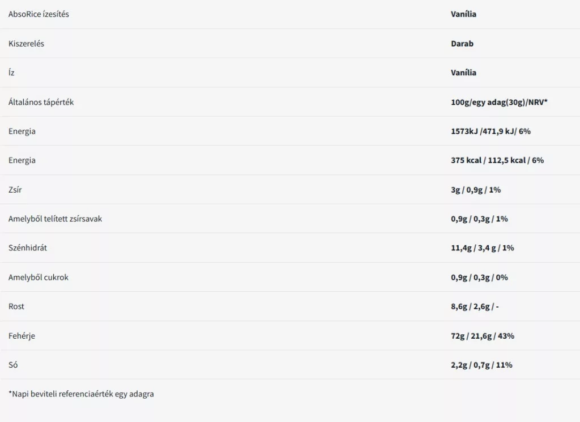Select the Vanília value for AbsoRice ízesítés

pos(463,14)
